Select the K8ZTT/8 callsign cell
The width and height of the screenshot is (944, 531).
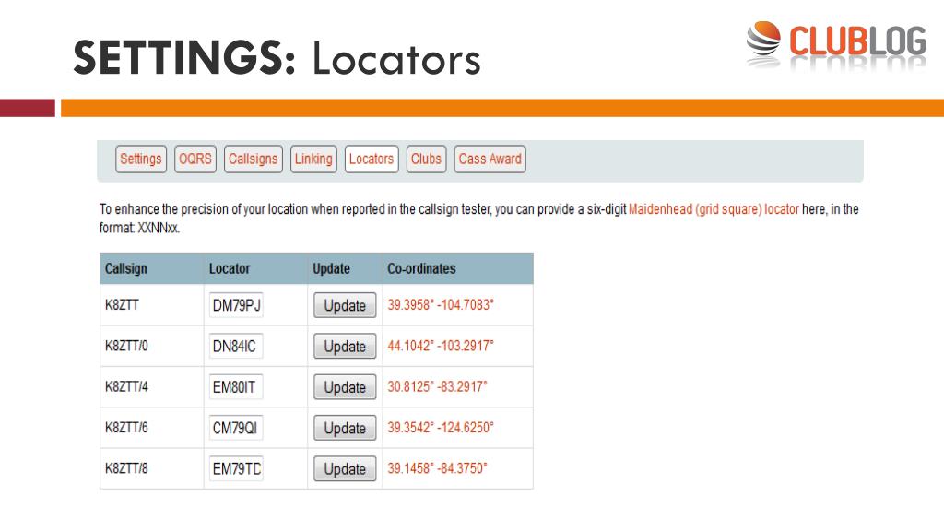tap(152, 469)
